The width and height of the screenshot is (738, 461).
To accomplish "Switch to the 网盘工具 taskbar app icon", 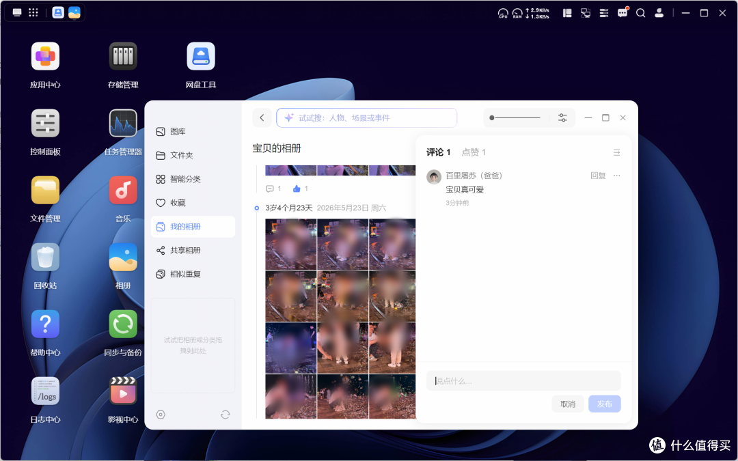I will (58, 13).
